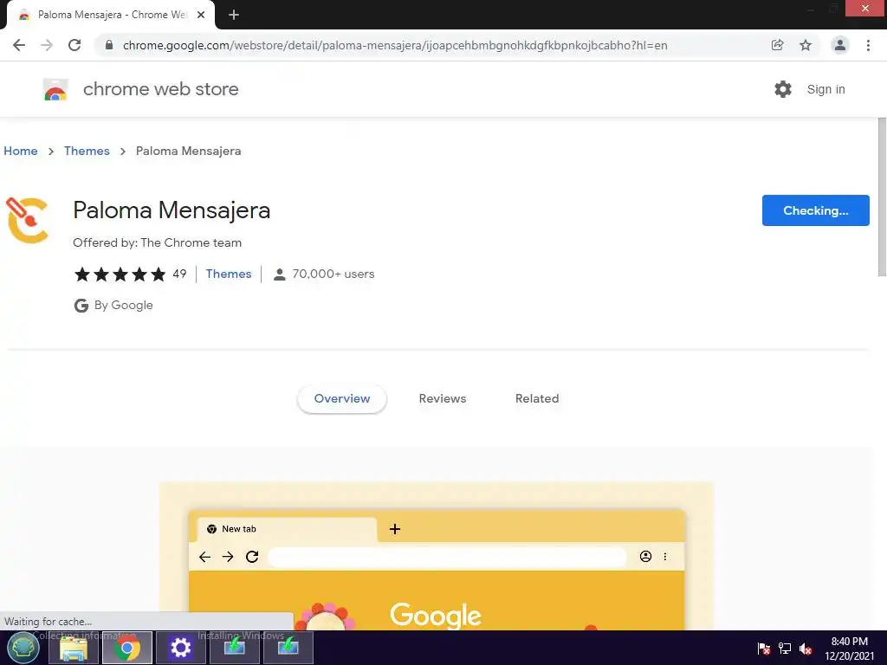This screenshot has height=665, width=887.
Task: Open second installer icon in taskbar
Action: click(x=288, y=648)
